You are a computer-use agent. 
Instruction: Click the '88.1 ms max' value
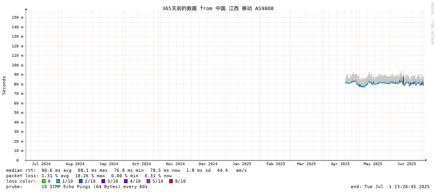[93, 170]
